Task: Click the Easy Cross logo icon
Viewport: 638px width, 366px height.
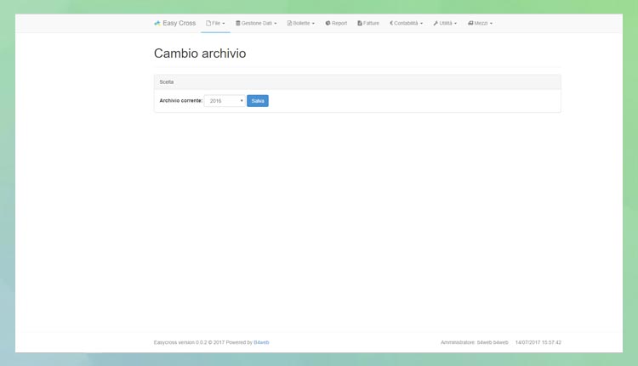Action: coord(157,23)
